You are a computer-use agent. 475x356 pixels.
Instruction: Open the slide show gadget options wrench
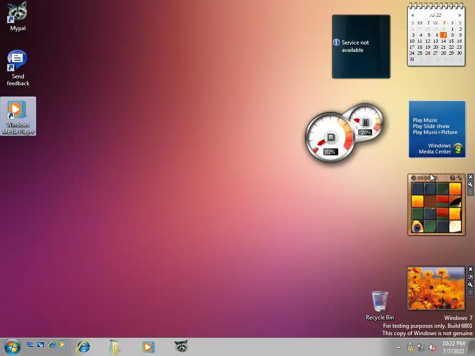click(470, 285)
